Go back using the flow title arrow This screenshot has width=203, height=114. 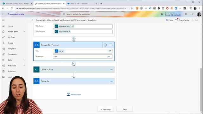32,20
